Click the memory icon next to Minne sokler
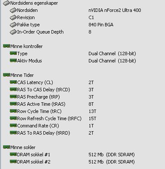 click(6, 147)
